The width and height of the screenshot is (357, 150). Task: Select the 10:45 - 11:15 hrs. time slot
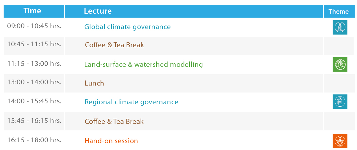pos(34,44)
